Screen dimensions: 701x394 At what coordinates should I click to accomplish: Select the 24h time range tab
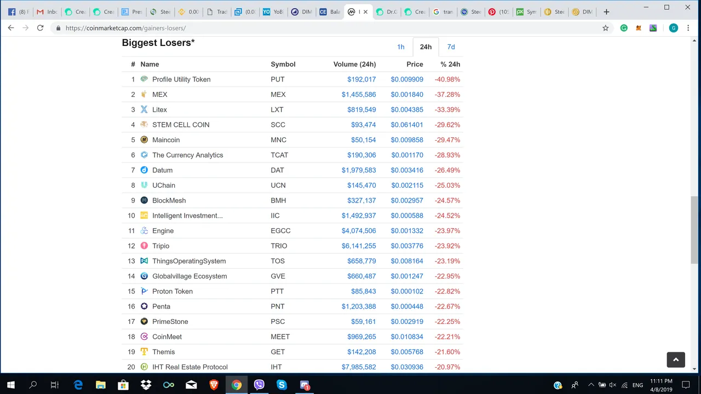(x=426, y=47)
